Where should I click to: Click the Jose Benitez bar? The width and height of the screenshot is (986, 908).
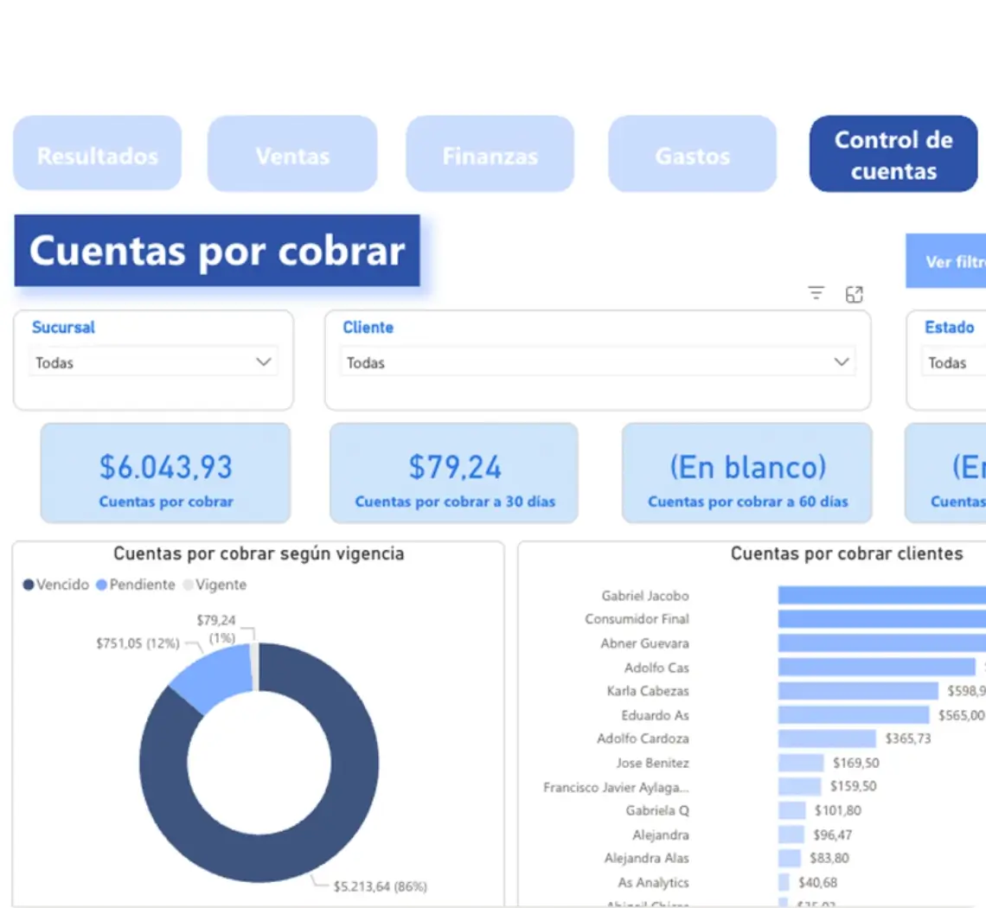click(x=801, y=763)
